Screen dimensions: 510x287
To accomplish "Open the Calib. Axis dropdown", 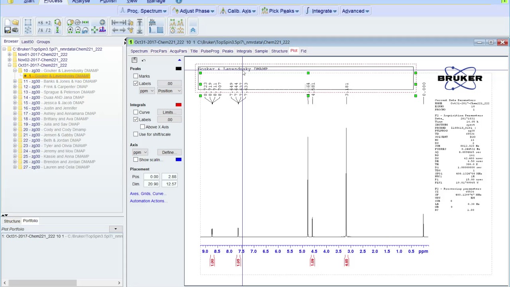I will coord(238,11).
